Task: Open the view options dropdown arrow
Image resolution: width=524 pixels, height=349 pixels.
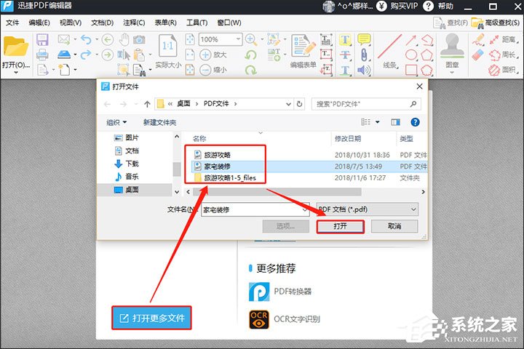Action: [378, 122]
